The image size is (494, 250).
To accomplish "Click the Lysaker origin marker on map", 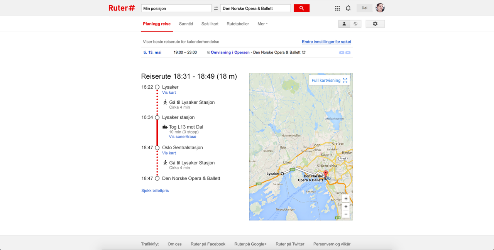I will (x=282, y=174).
